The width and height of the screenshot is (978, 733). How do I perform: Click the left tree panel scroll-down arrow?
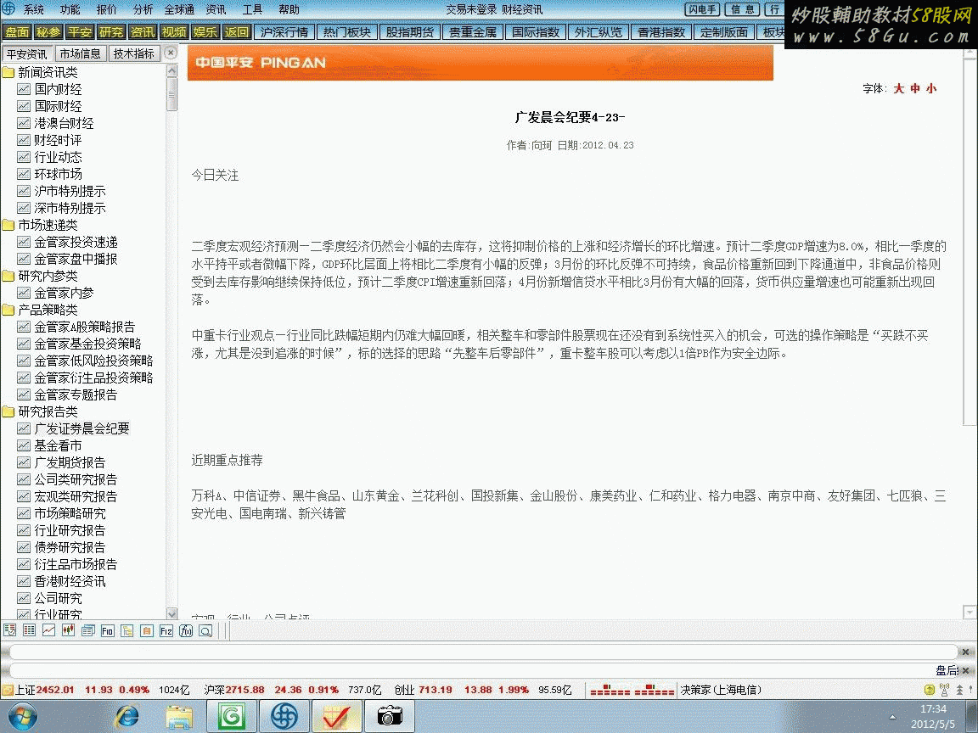pos(172,614)
